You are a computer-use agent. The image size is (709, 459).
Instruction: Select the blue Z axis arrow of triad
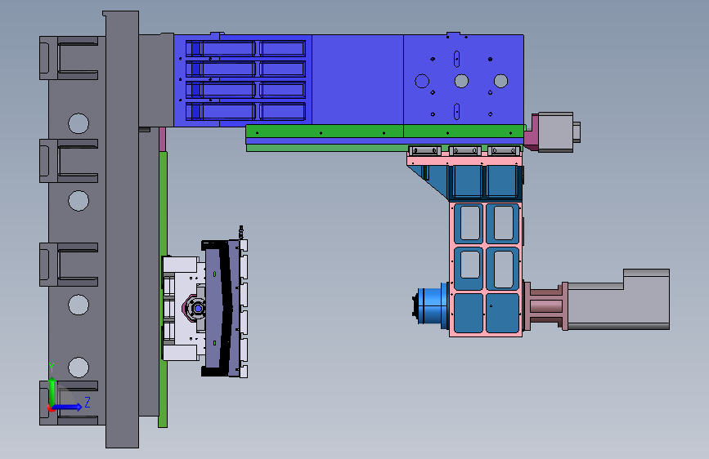(x=68, y=407)
